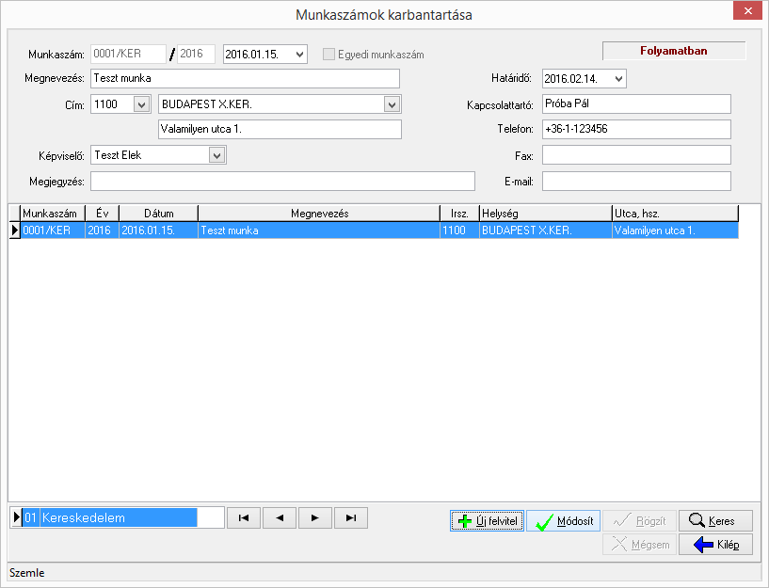Viewport: 769px width, 588px height.
Task: Select grid cell 1100 in Irsz. column
Action: click(460, 230)
